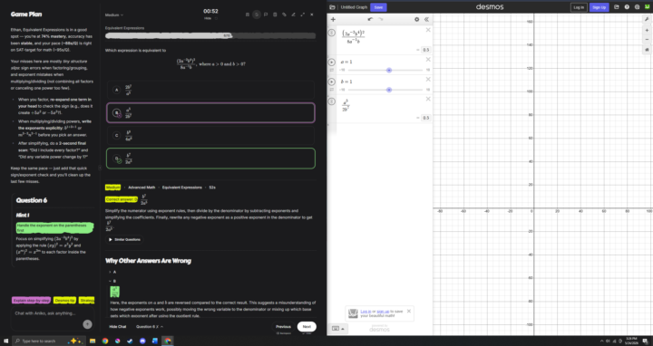Save the Desmos graph
The height and width of the screenshot is (346, 653).
(x=378, y=7)
